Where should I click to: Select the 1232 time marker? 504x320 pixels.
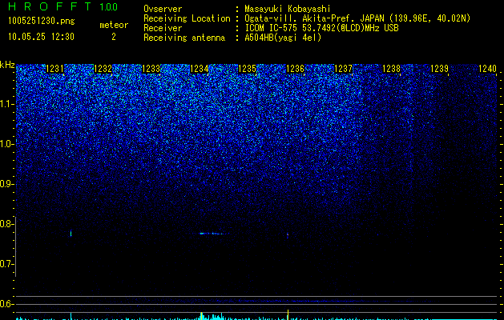pos(103,69)
